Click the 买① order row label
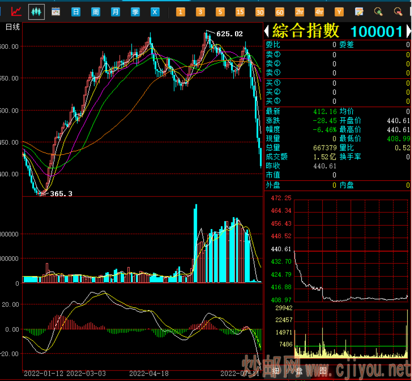Image resolution: width=412 pixels, height=381 pixels. tap(273, 83)
